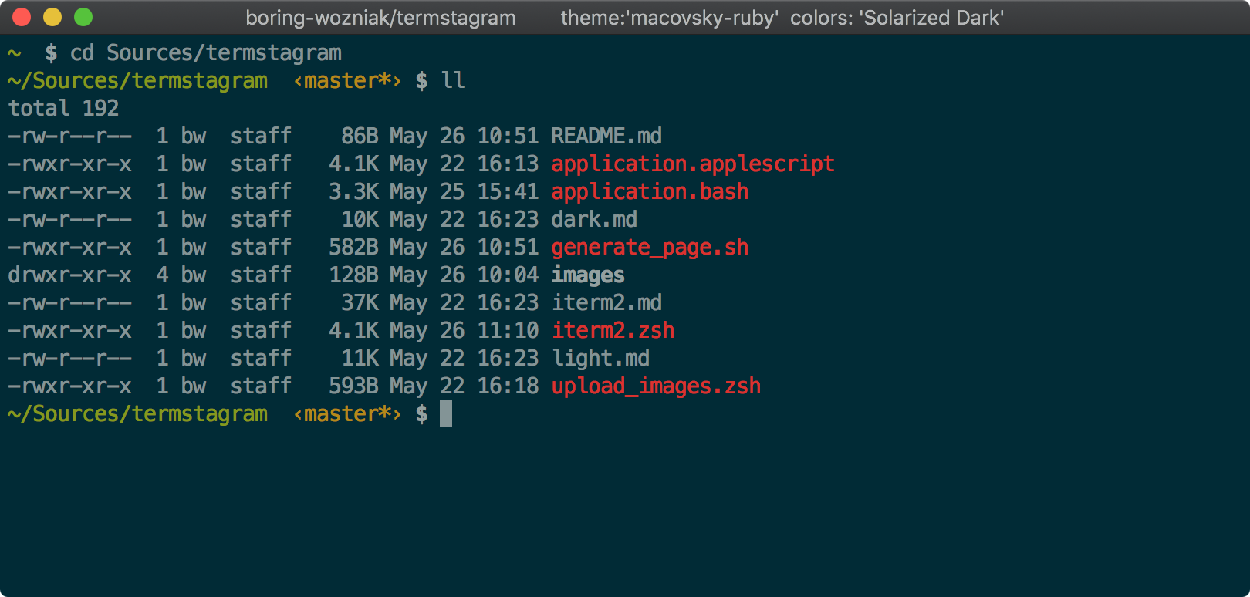Click the images directory name
The width and height of the screenshot is (1250, 597).
[x=587, y=275]
